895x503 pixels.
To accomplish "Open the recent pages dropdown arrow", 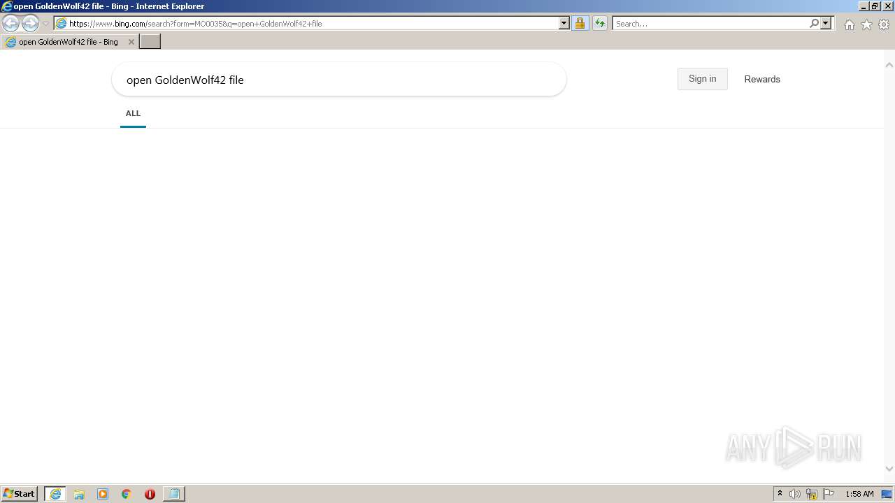I will 45,24.
